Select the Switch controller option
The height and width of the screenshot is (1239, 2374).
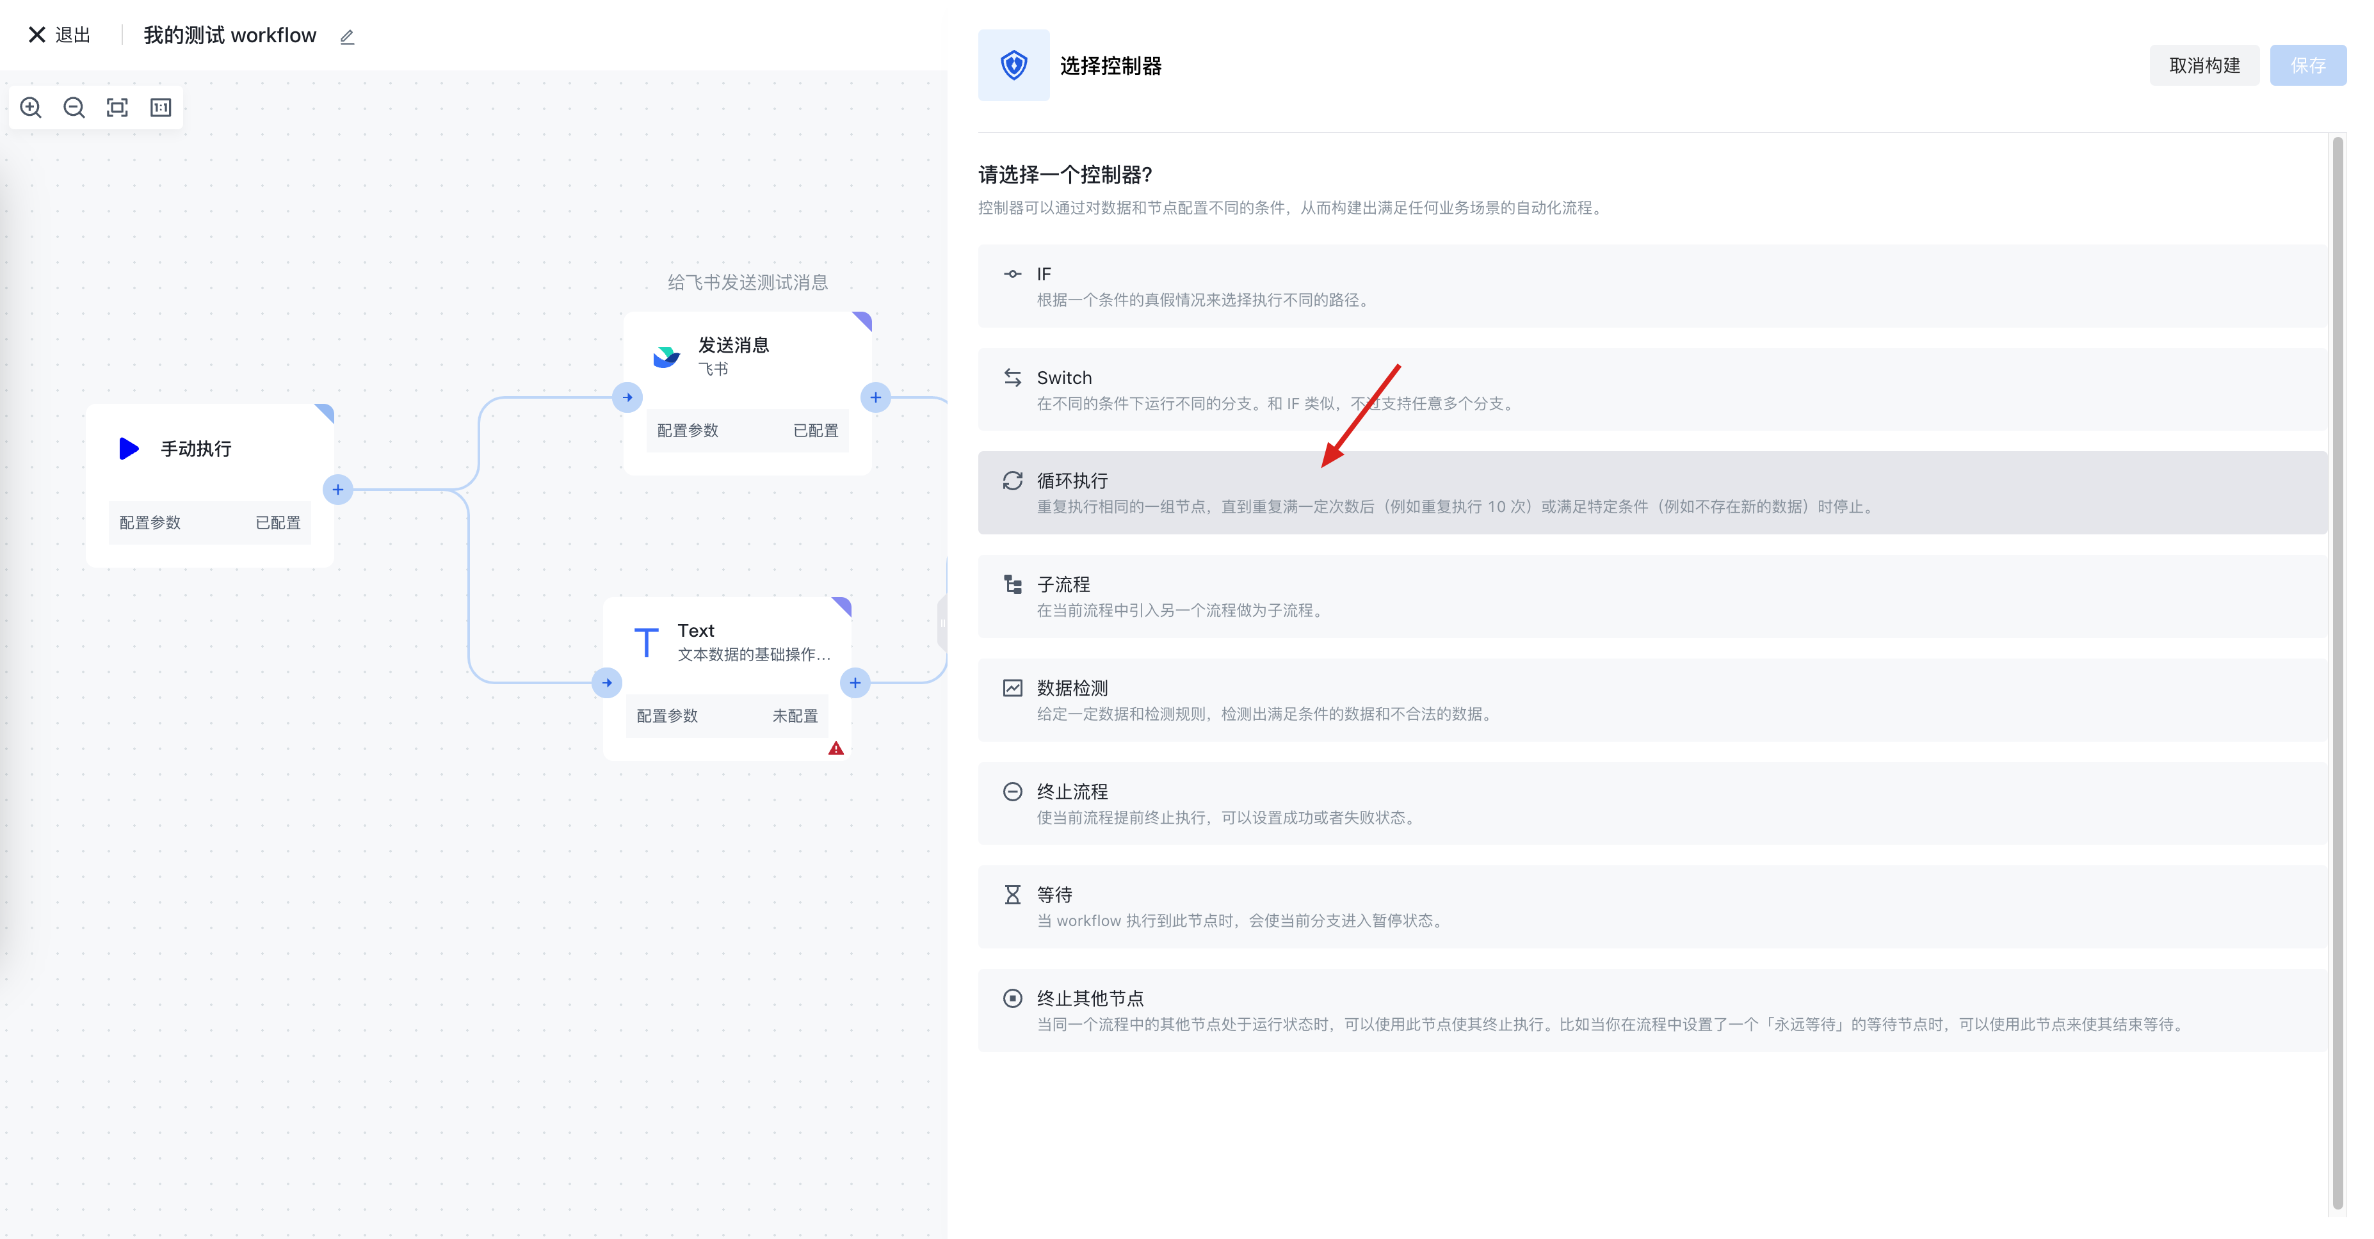point(1650,390)
